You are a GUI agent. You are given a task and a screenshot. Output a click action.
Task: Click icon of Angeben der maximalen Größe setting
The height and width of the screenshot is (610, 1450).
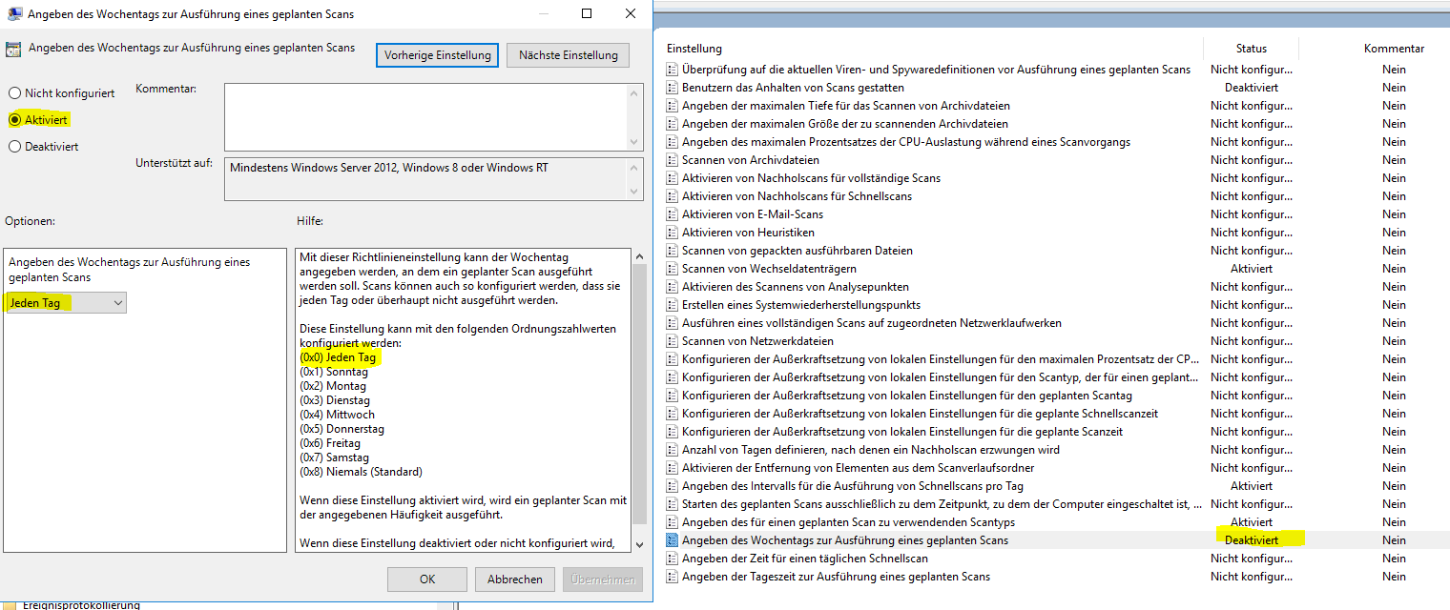click(x=672, y=124)
